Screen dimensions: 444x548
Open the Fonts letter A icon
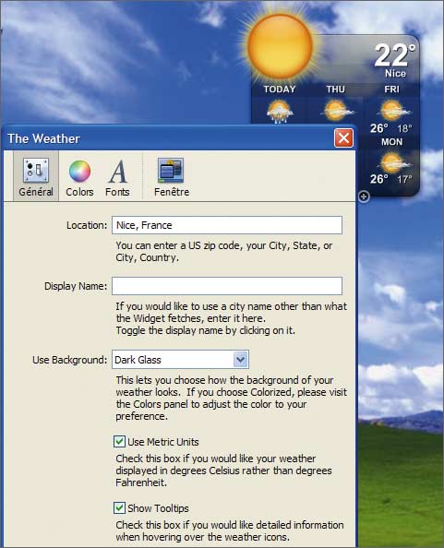point(118,172)
